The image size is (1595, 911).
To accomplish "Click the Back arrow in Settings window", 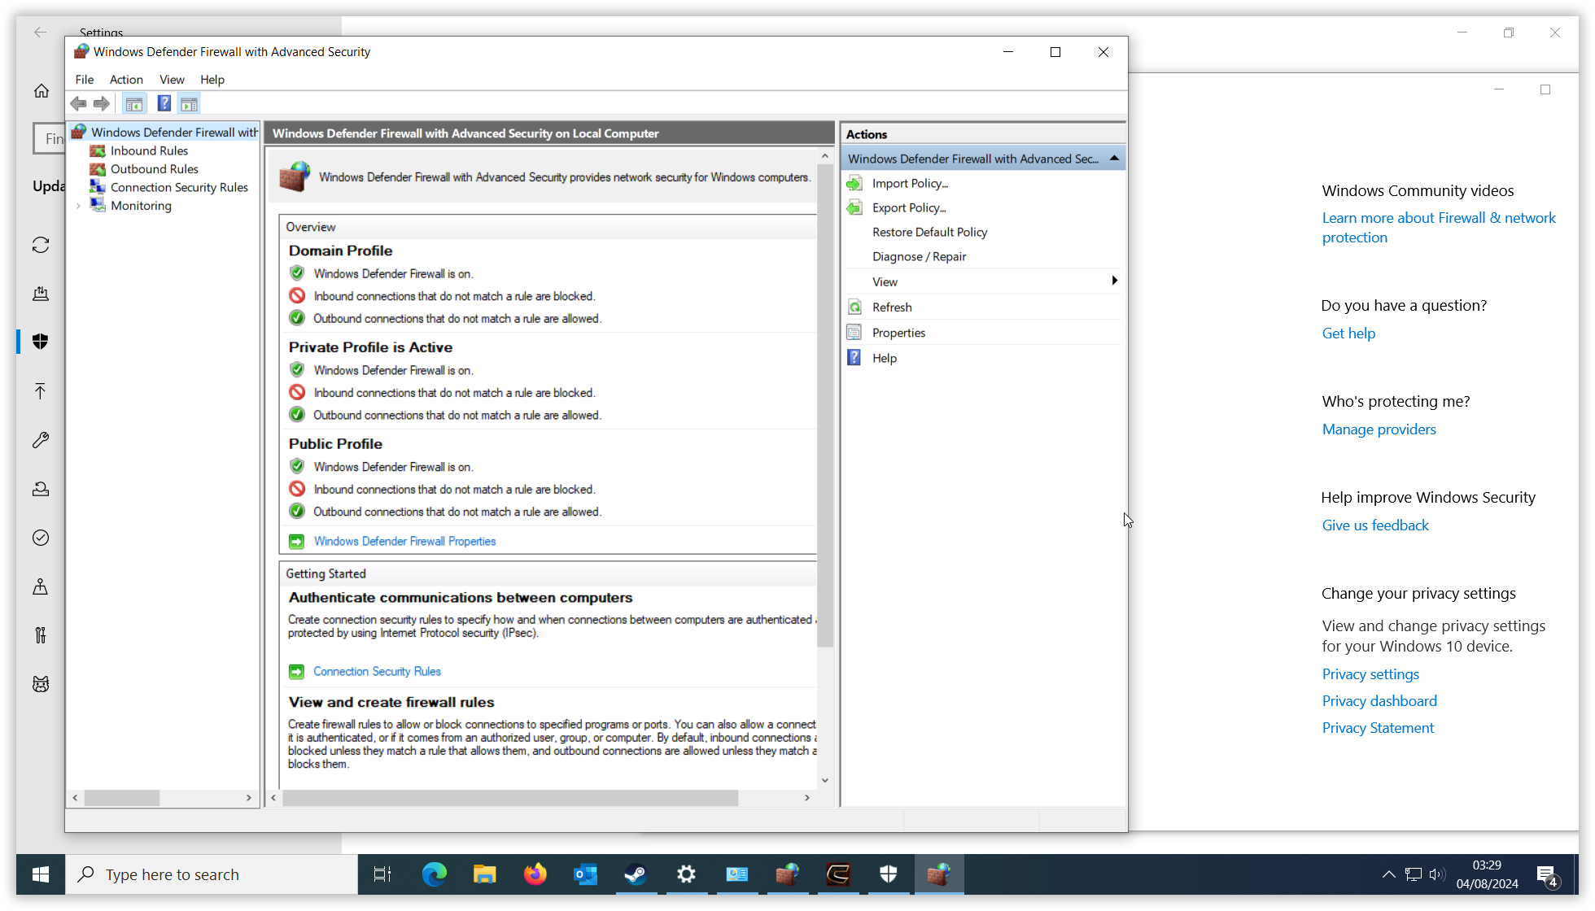I will tap(41, 33).
